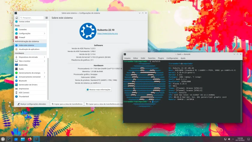
Task: Open Configurações menu in Konsole
Action: (x=172, y=58)
